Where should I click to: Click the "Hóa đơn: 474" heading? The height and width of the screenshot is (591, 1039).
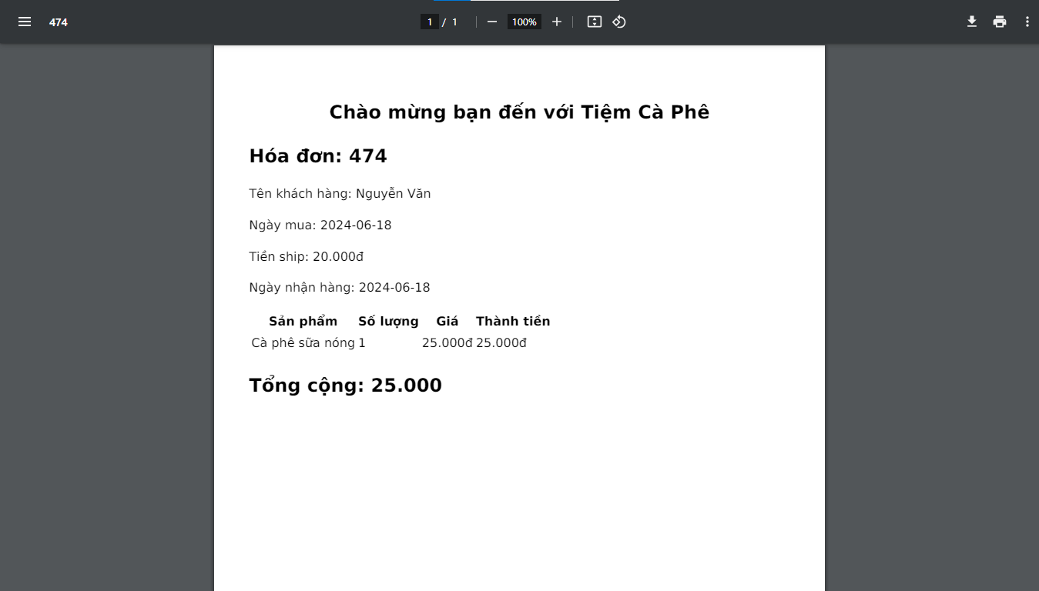tap(318, 156)
